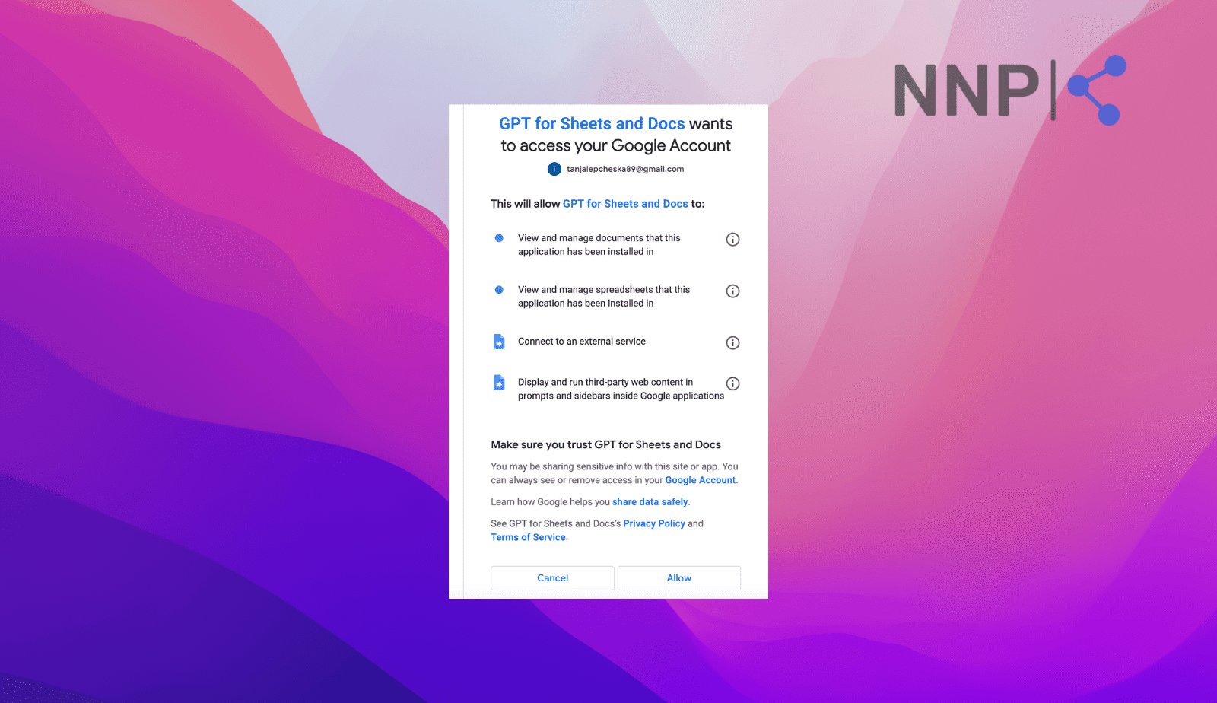Open GPT for Sheets and Docs title link

click(x=592, y=124)
